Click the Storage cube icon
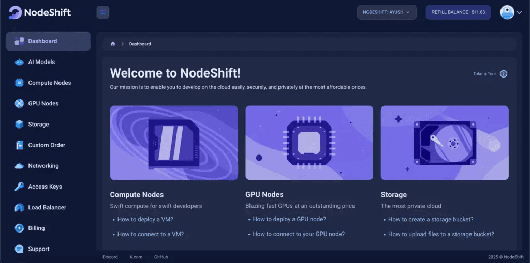Viewport: 530px width, 263px height. [x=19, y=124]
